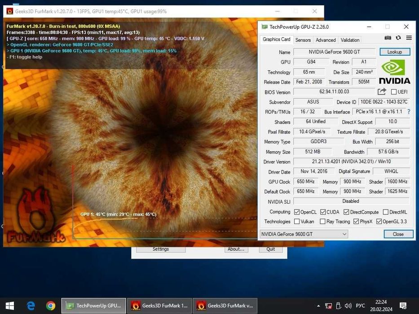
Task: Select the Graphics Card tab
Action: [276, 39]
